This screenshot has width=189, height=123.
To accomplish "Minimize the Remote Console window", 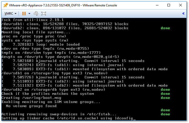I will (157, 5).
